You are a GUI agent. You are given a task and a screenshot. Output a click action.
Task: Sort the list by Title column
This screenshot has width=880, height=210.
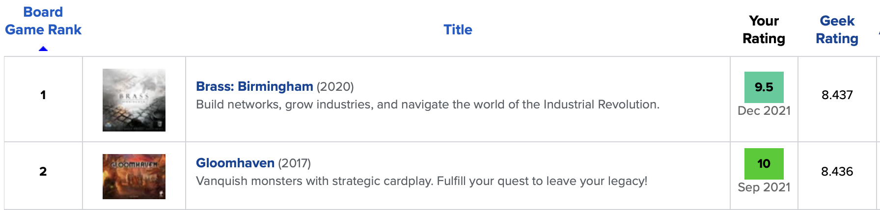click(458, 29)
